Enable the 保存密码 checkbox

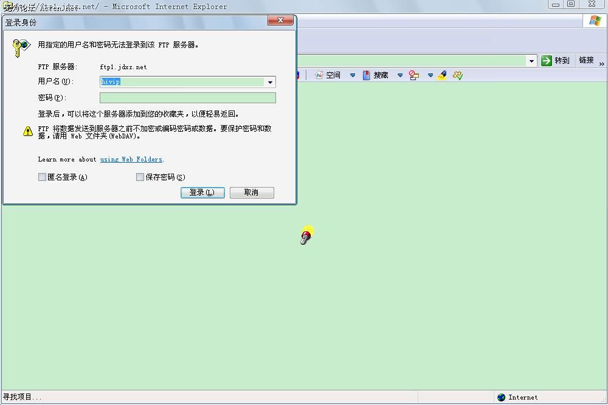140,177
